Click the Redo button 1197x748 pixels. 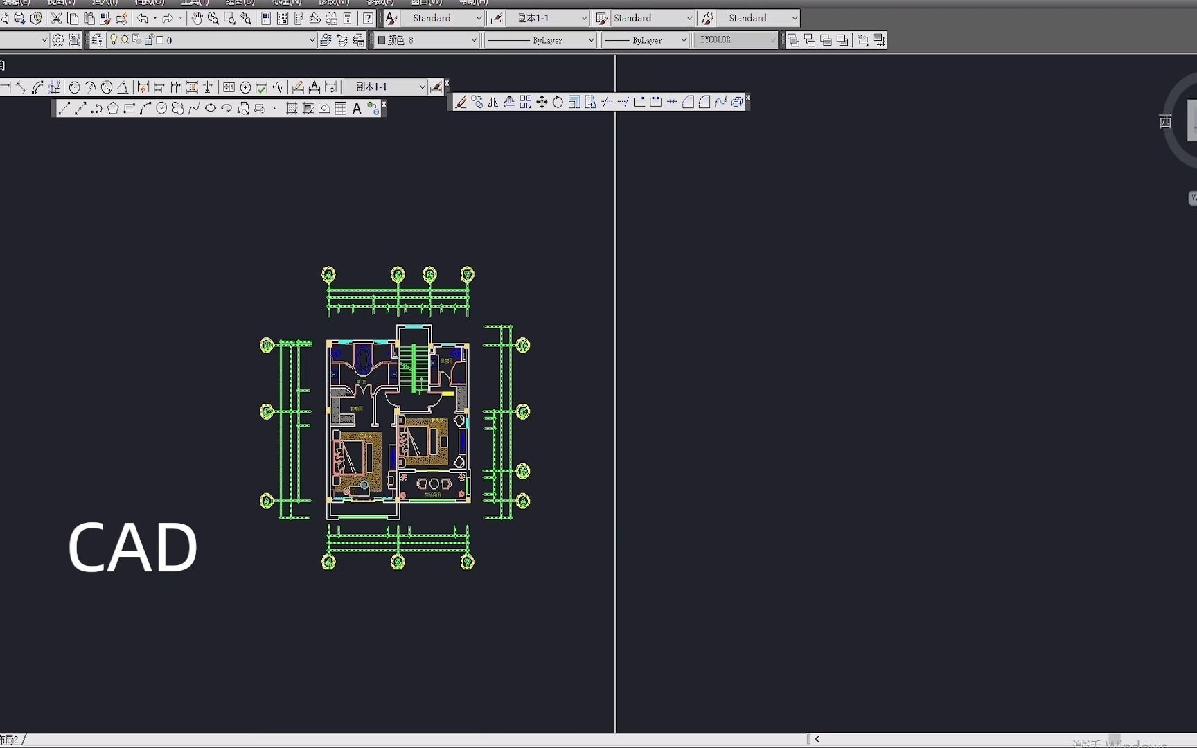(x=168, y=19)
